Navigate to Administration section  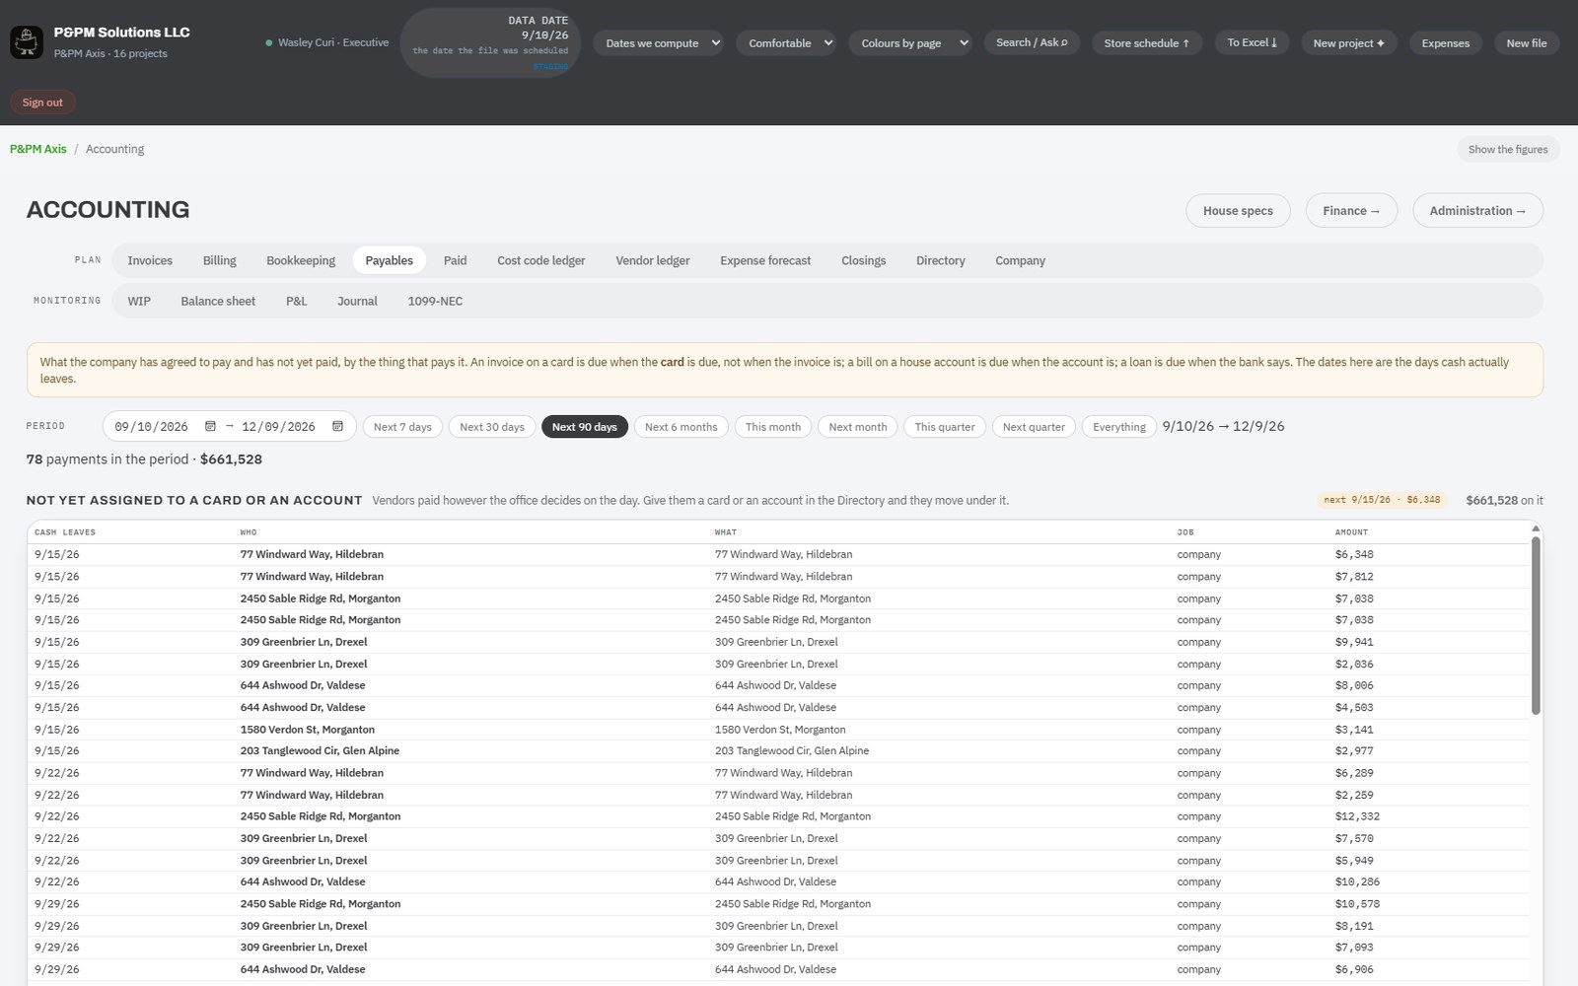[1477, 211]
